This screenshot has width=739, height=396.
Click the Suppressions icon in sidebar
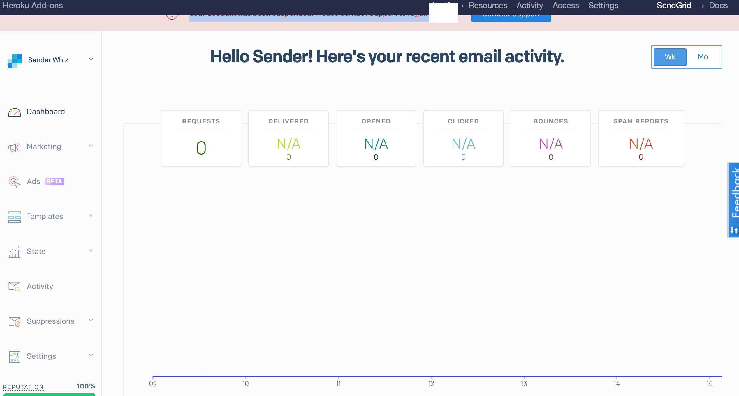pos(15,321)
